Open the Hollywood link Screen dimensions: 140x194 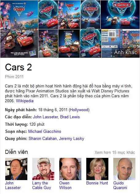79,110
